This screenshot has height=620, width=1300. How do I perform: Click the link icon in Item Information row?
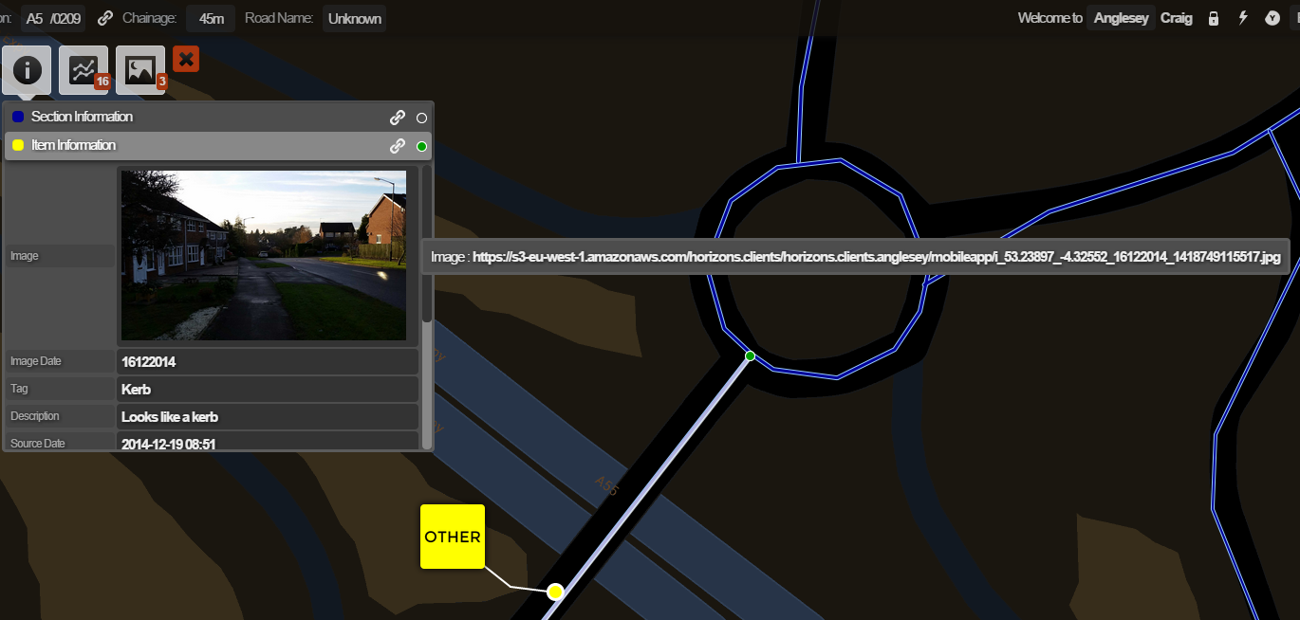point(398,146)
